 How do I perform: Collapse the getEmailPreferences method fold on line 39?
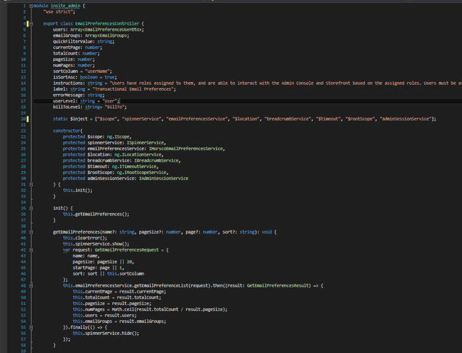pyautogui.click(x=31, y=232)
